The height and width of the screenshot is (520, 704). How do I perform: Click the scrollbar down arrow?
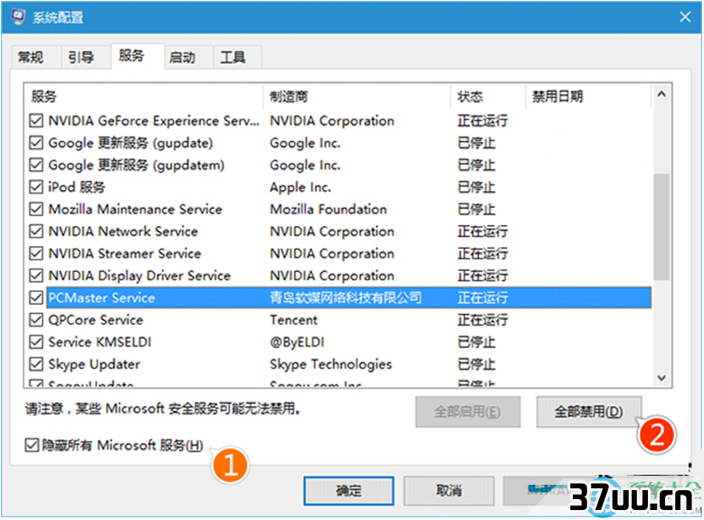click(x=661, y=378)
